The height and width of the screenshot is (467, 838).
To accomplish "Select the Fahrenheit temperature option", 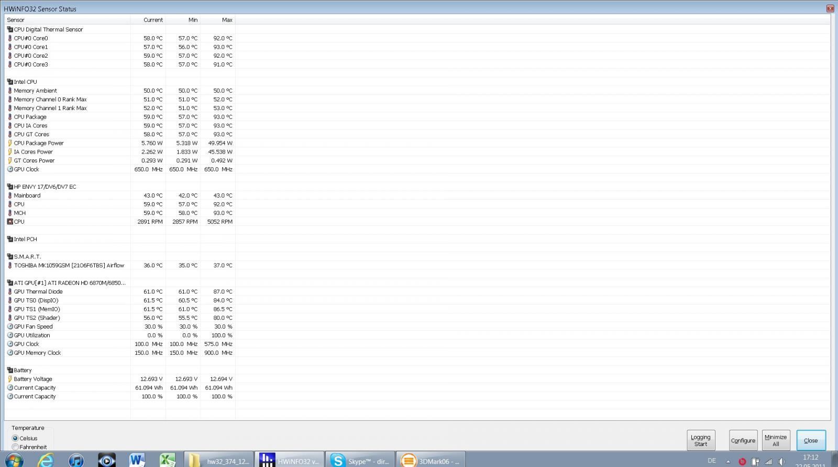I will (x=15, y=447).
